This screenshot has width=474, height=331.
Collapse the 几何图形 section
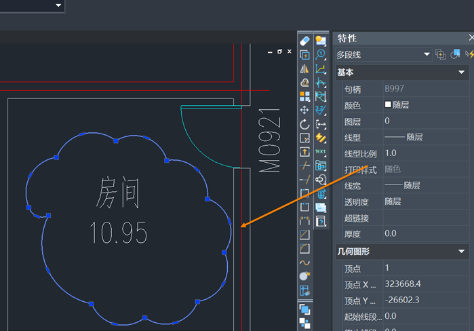461,252
